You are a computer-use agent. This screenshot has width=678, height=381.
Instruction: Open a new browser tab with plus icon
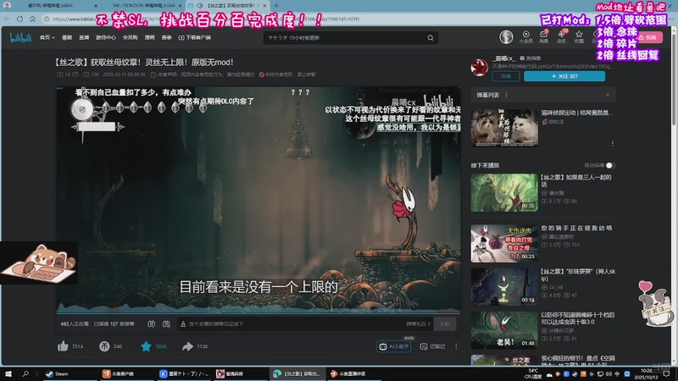pos(276,6)
